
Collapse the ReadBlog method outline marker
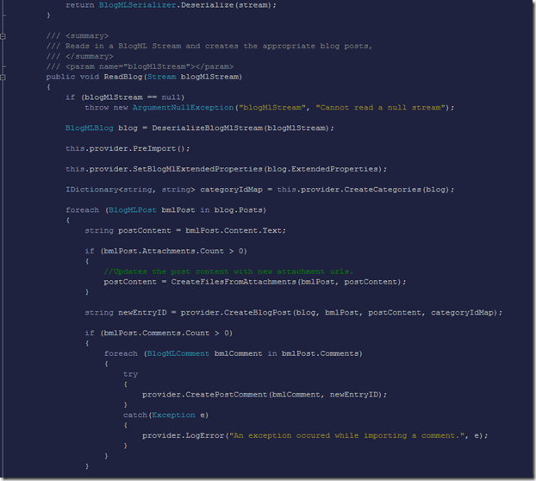click(3, 78)
